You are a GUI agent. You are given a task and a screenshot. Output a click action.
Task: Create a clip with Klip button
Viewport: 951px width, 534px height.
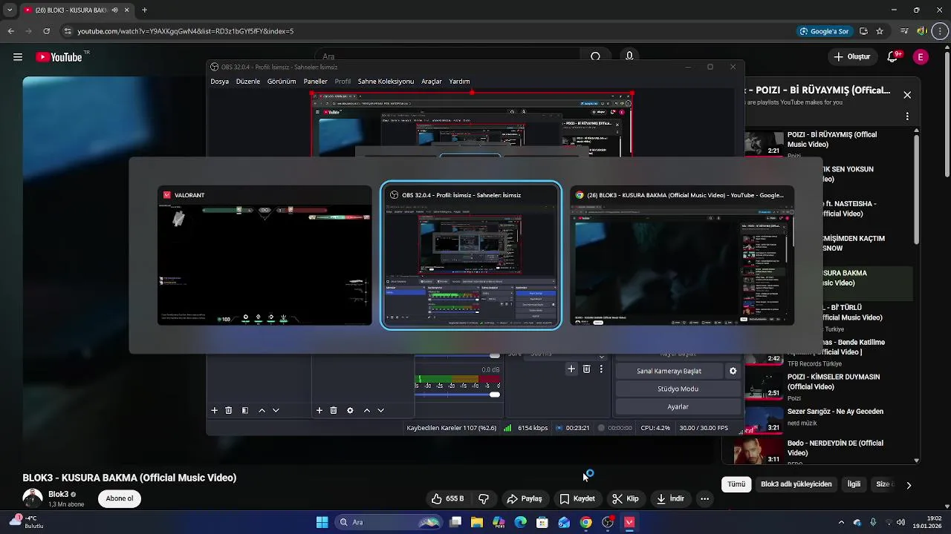click(626, 499)
